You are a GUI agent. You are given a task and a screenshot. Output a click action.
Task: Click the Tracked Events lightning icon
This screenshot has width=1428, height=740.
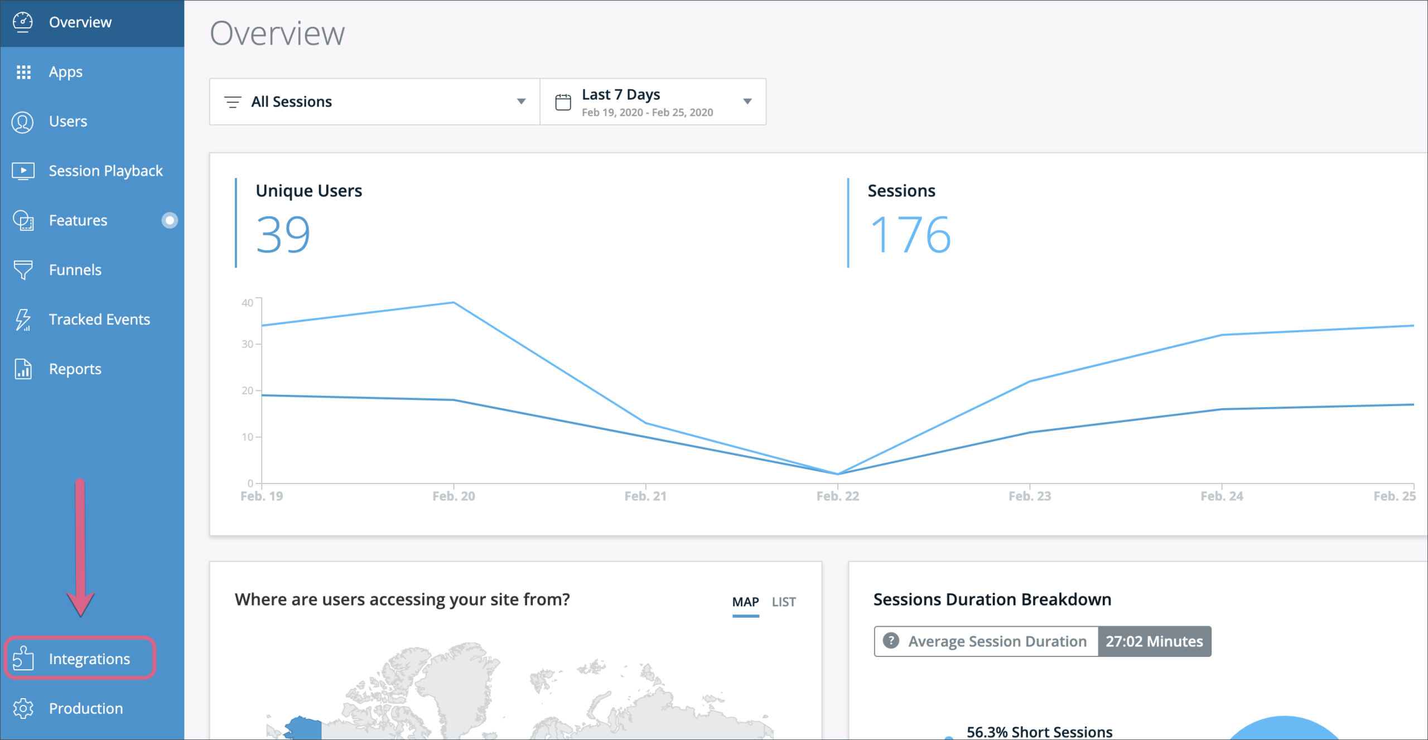tap(23, 320)
